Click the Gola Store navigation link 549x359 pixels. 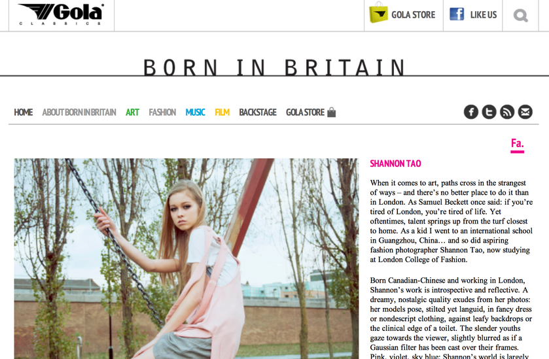306,112
